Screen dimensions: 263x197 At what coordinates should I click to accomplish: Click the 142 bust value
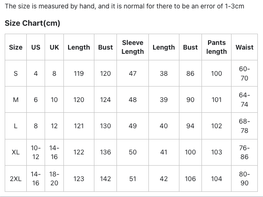point(105,179)
